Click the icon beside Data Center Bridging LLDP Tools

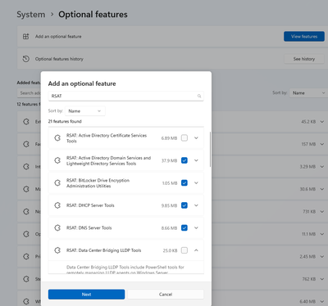click(57, 250)
